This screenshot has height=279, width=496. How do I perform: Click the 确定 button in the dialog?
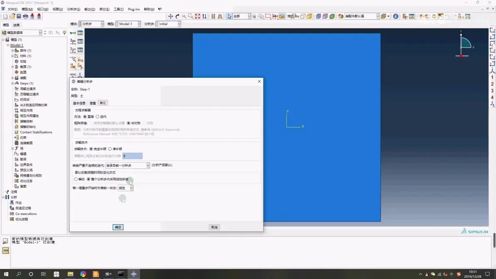pyautogui.click(x=118, y=227)
